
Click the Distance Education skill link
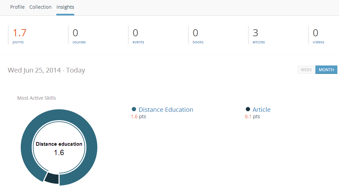(x=166, y=110)
